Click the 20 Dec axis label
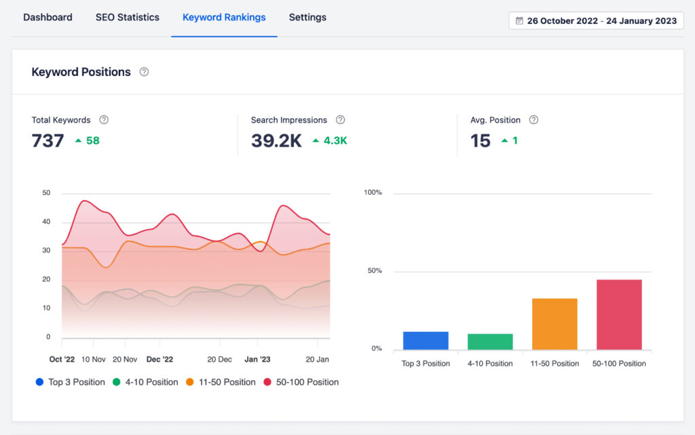The width and height of the screenshot is (695, 435). click(x=219, y=359)
